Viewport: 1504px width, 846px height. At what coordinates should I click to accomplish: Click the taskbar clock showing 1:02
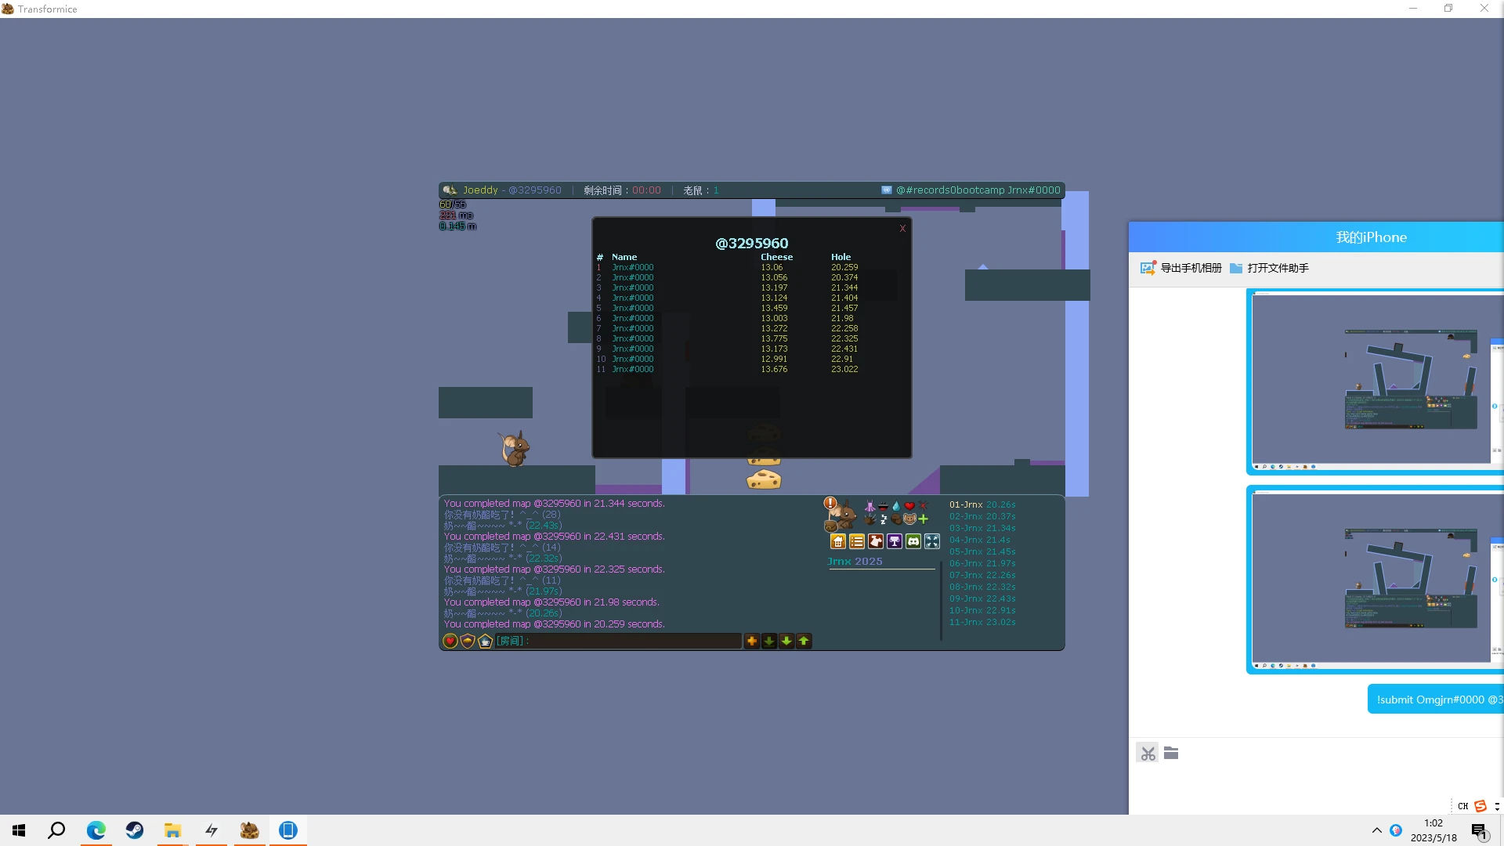click(x=1433, y=830)
